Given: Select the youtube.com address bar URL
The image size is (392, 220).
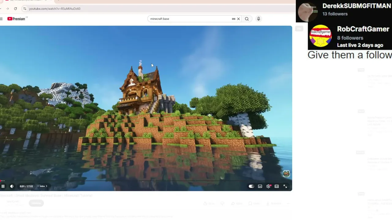Looking at the screenshot, I should coord(55,9).
